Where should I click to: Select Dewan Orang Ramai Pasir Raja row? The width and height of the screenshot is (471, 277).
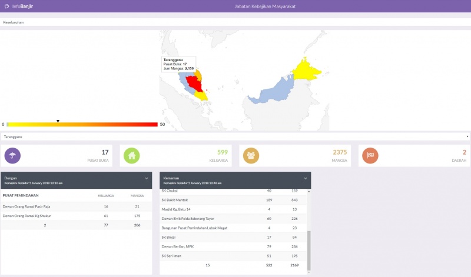click(x=77, y=206)
